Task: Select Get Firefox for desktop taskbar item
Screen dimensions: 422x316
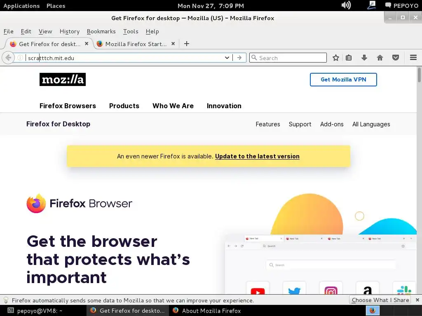Action: pos(128,311)
